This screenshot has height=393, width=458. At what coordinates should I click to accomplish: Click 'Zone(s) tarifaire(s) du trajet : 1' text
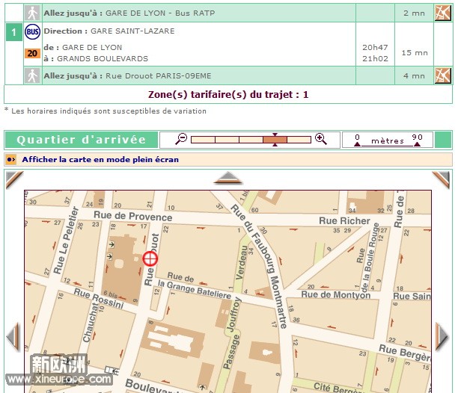pyautogui.click(x=228, y=94)
